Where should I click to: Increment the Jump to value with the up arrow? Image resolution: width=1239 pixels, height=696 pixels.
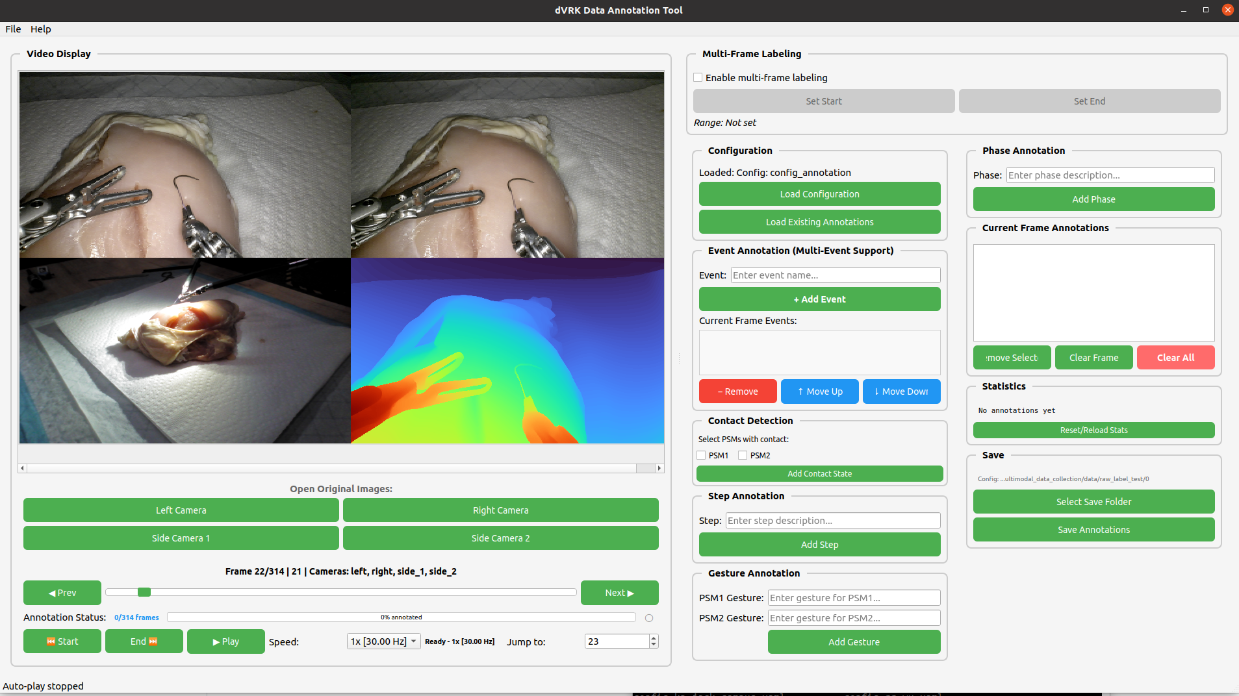(652, 637)
